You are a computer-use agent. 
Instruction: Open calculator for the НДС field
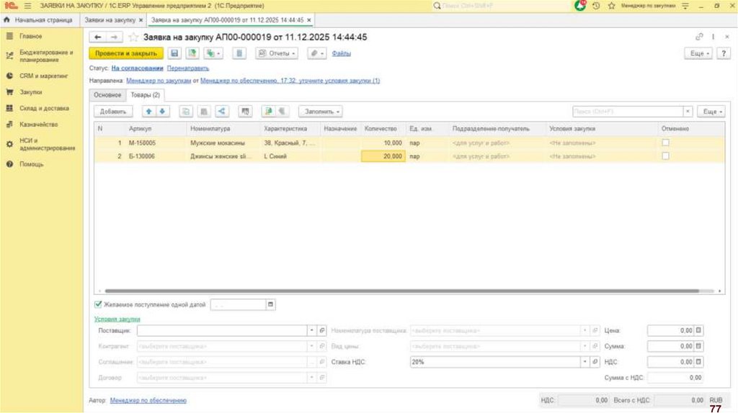tap(698, 362)
